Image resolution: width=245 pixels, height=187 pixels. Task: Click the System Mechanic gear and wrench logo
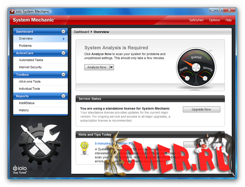40,144
